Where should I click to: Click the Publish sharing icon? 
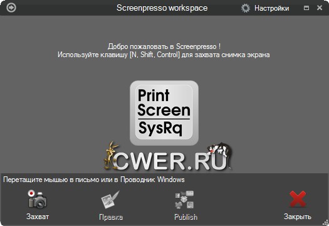pyautogui.click(x=184, y=200)
